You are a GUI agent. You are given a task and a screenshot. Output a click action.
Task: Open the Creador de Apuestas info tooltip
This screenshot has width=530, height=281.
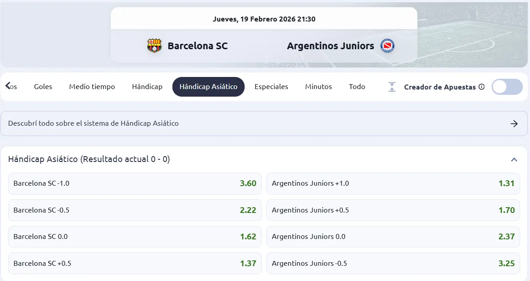(x=482, y=87)
